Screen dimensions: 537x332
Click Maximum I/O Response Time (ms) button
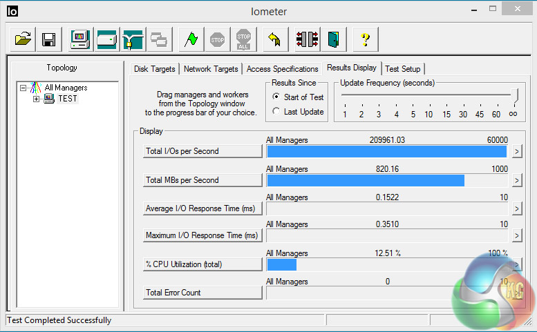click(202, 235)
